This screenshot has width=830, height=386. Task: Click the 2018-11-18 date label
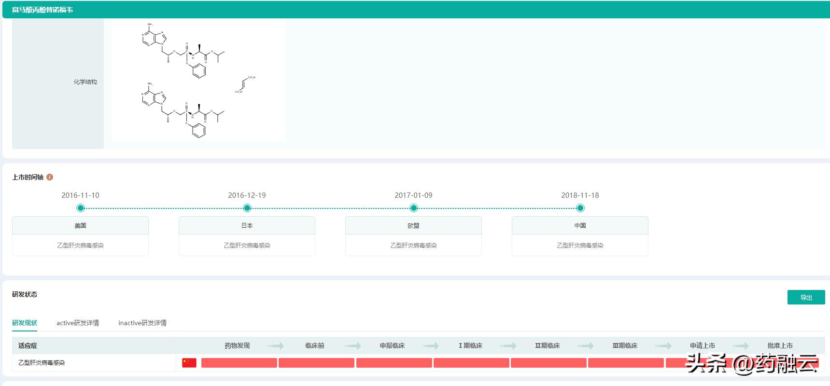pos(580,195)
